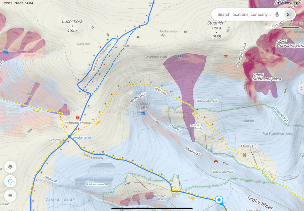Tap the red Vyhlídka nad Výrovkou viewpoint icon

[78, 118]
